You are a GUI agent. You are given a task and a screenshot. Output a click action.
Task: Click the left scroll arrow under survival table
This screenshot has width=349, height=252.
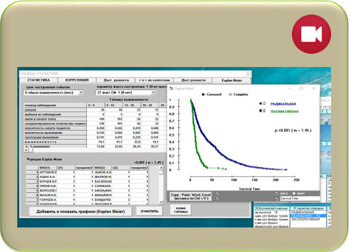point(26,150)
